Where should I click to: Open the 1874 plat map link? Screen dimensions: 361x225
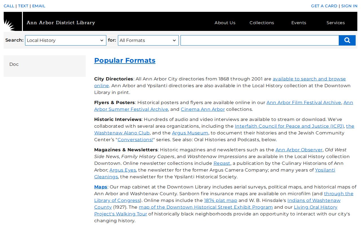click(221, 201)
